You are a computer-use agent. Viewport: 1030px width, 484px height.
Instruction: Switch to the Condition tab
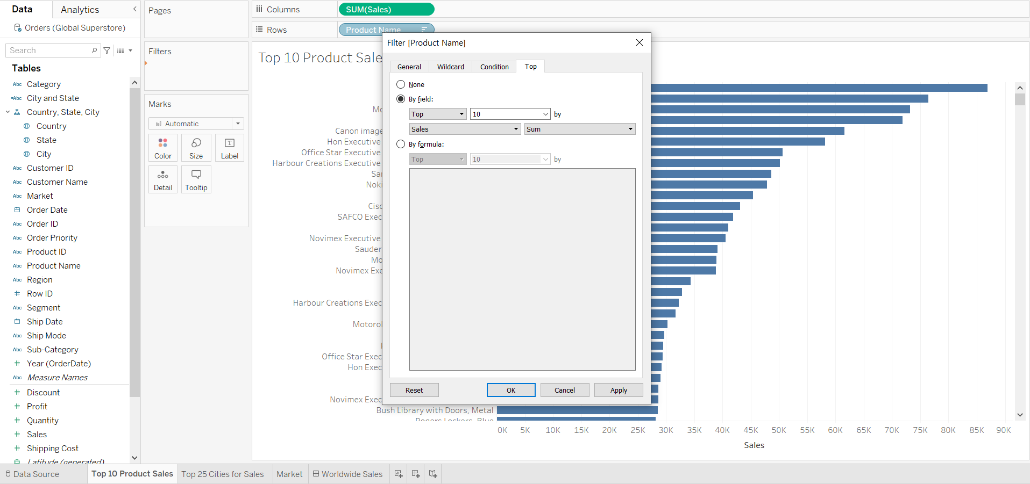pyautogui.click(x=494, y=67)
